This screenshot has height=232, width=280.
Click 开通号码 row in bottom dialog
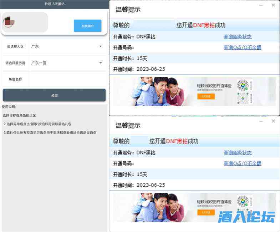coord(194,163)
